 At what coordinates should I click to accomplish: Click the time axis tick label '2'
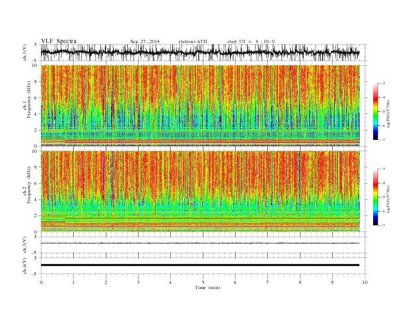pyautogui.click(x=106, y=282)
